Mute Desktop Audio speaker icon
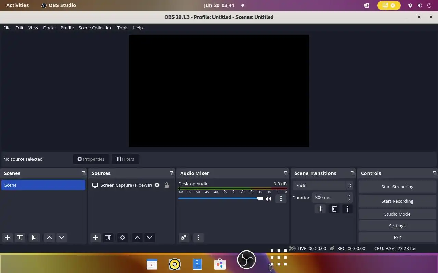The width and height of the screenshot is (438, 273). tap(268, 198)
